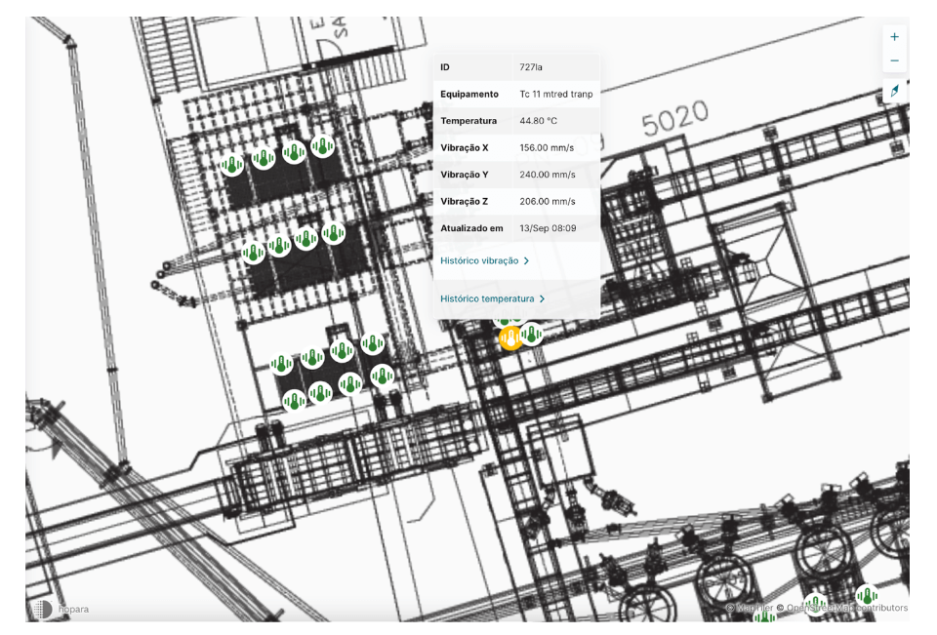Click the zoom out minus button
Image resolution: width=937 pixels, height=635 pixels.
pos(894,60)
